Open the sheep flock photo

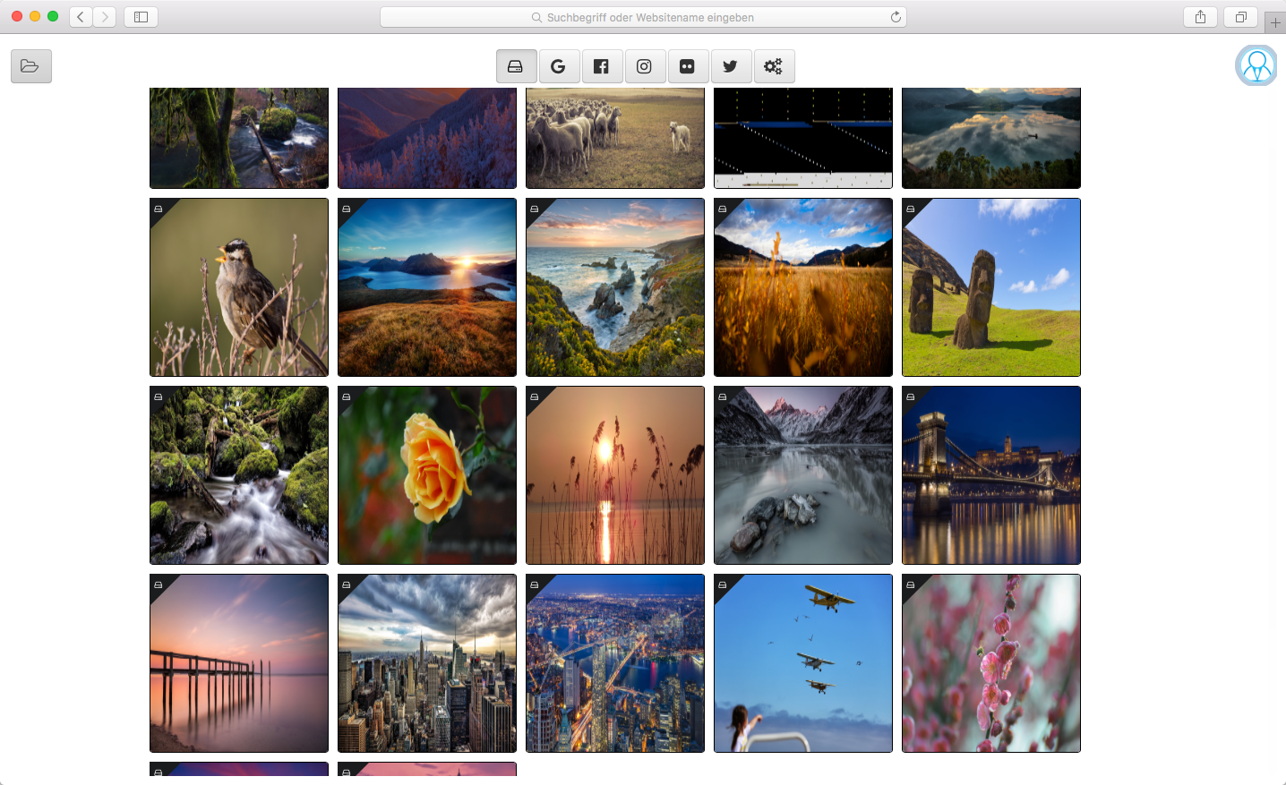(615, 138)
